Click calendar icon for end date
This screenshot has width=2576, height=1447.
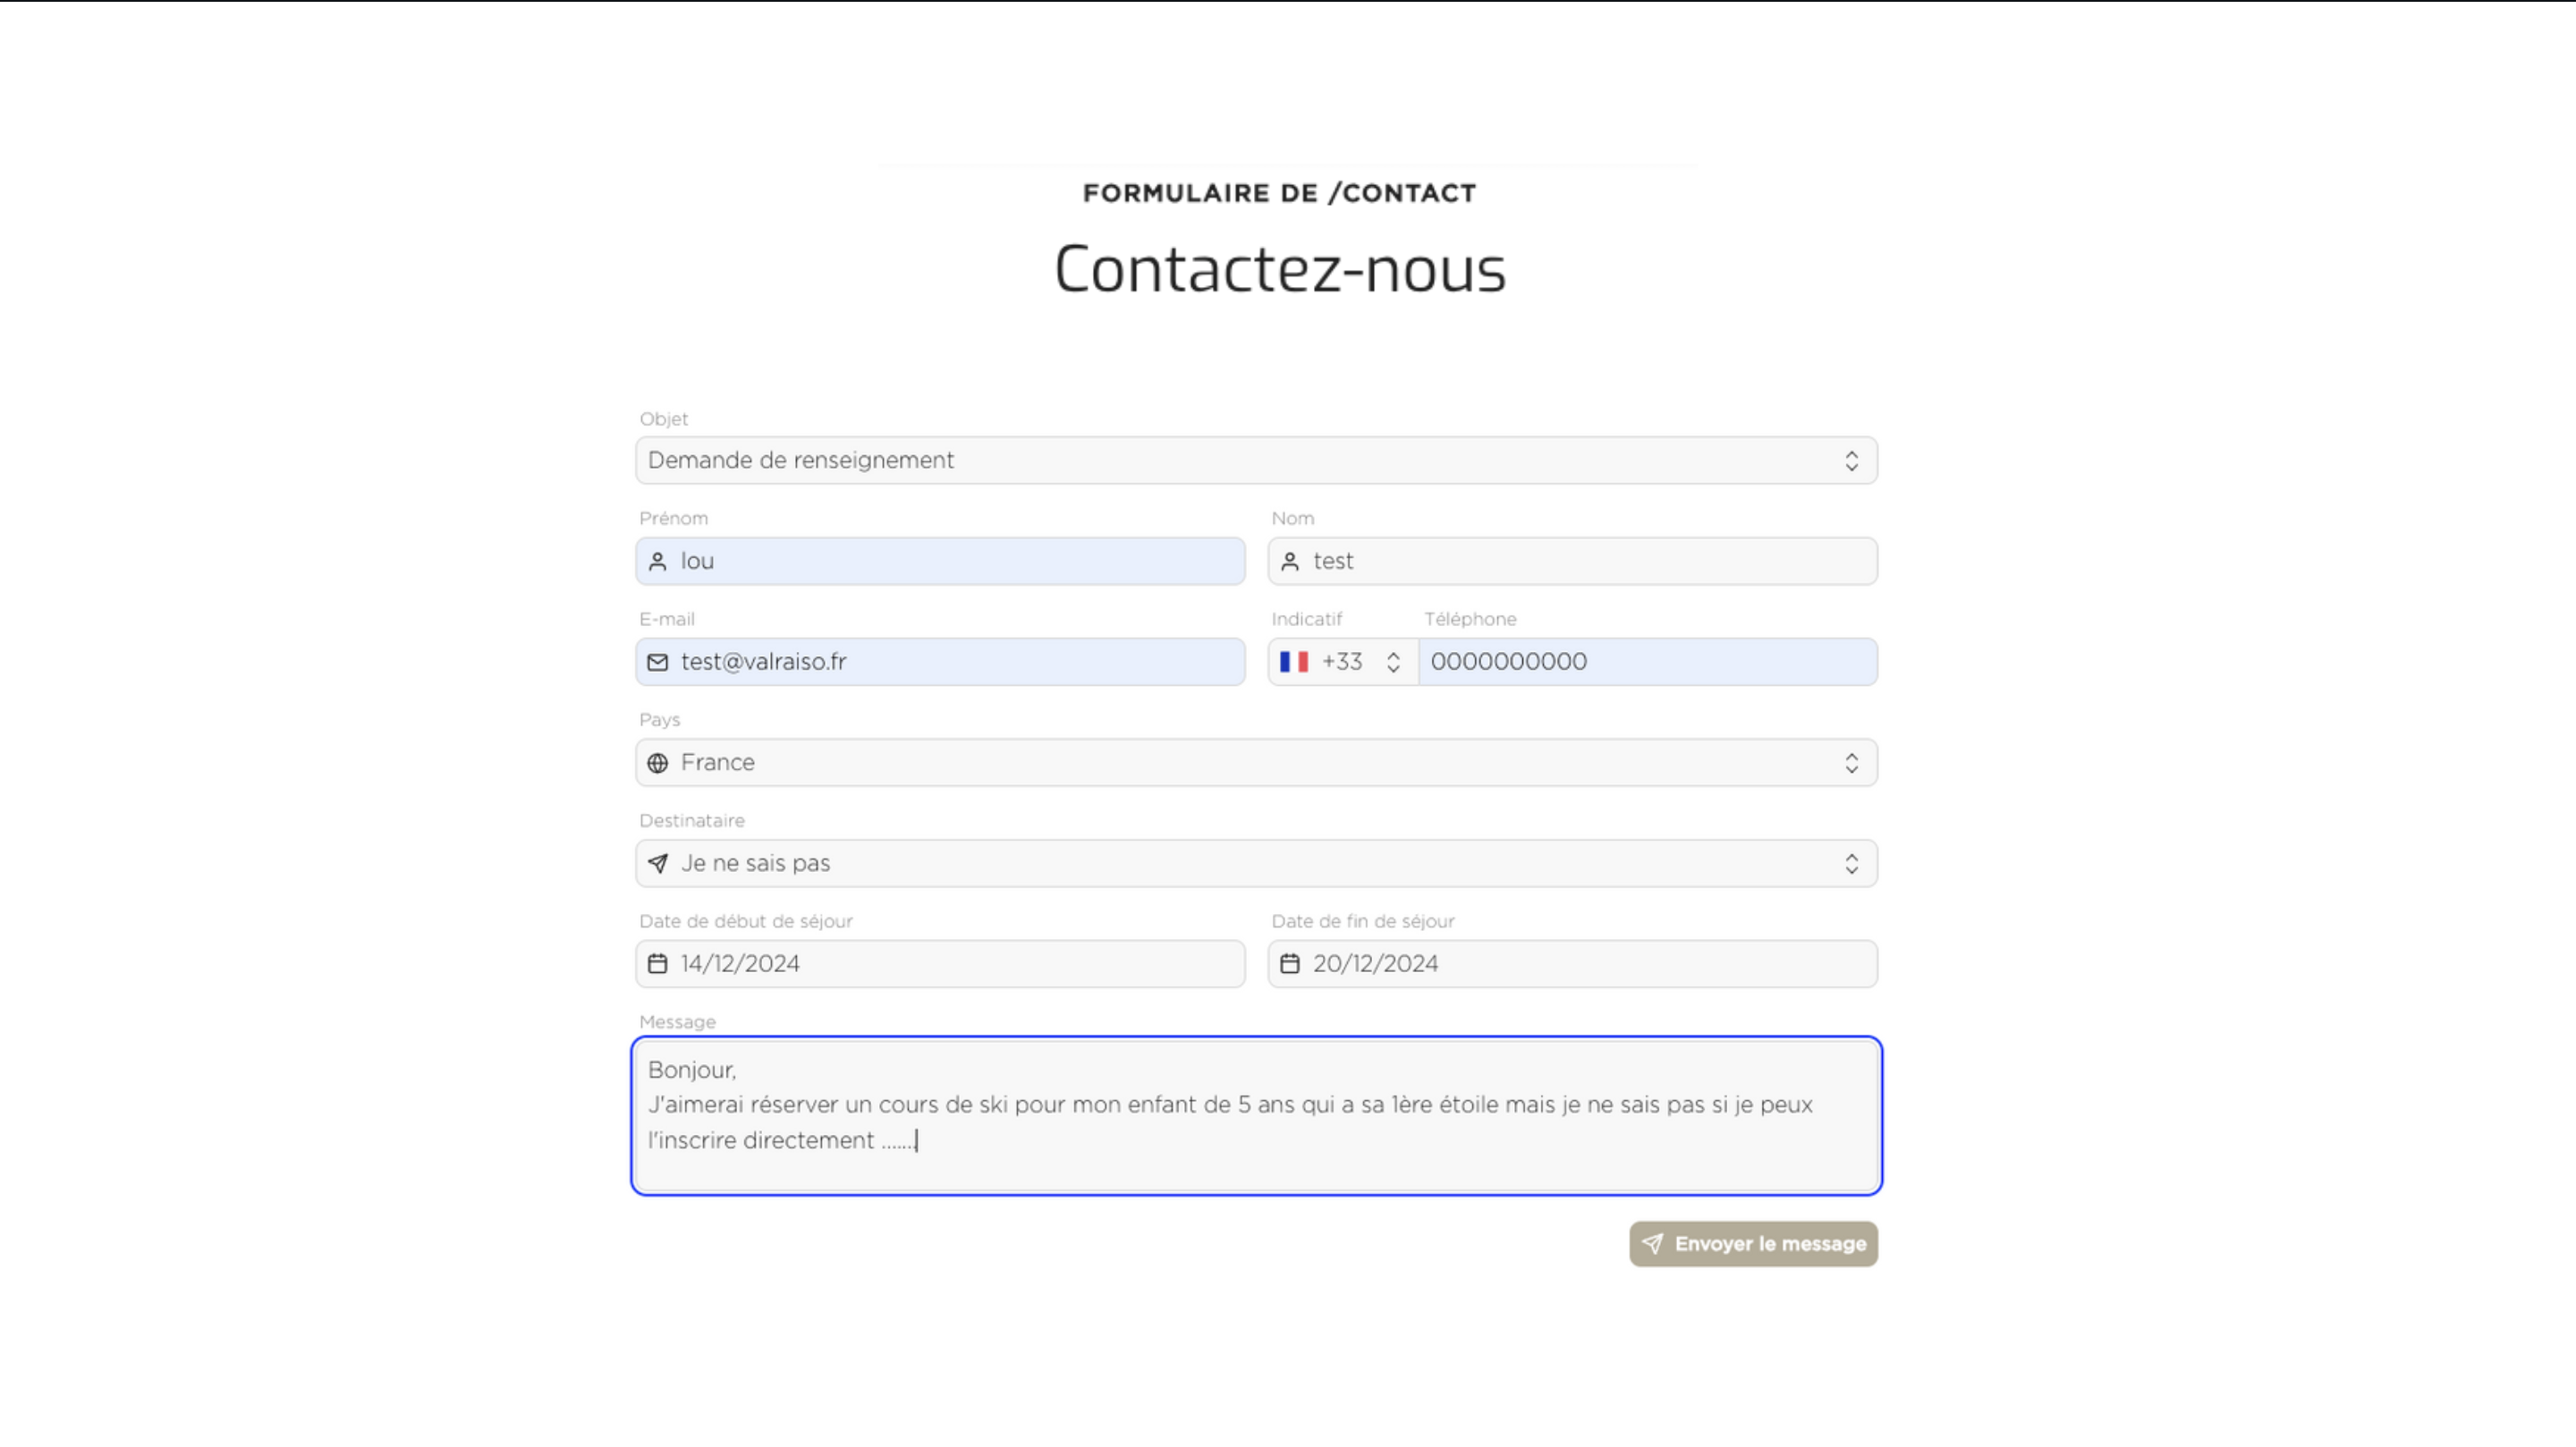coord(1290,964)
